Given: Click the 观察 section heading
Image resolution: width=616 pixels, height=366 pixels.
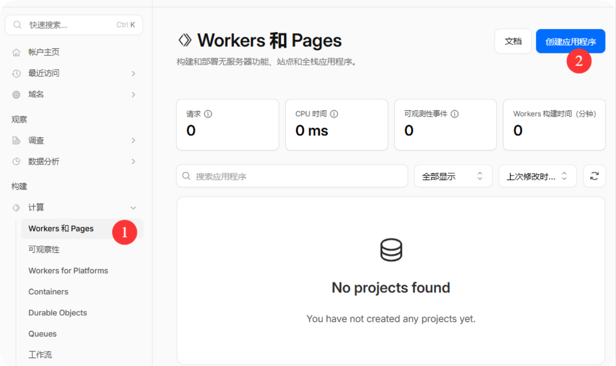Looking at the screenshot, I should coord(19,120).
